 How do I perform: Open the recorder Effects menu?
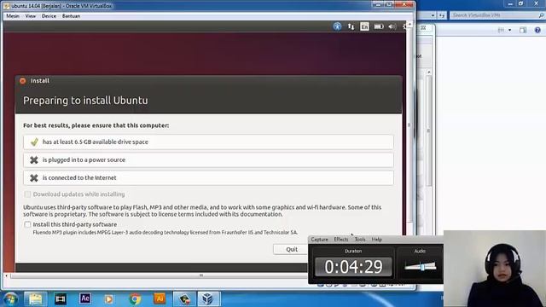click(x=341, y=240)
